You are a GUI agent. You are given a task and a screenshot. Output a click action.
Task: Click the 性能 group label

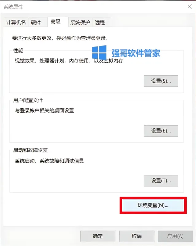[x=18, y=50]
